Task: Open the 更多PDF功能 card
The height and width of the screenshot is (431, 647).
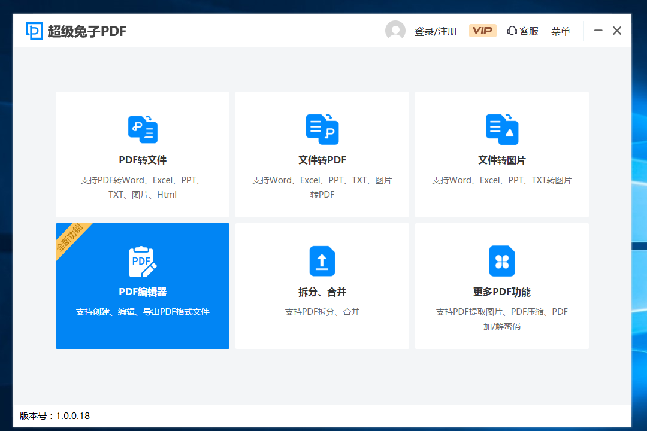Action: [501, 286]
